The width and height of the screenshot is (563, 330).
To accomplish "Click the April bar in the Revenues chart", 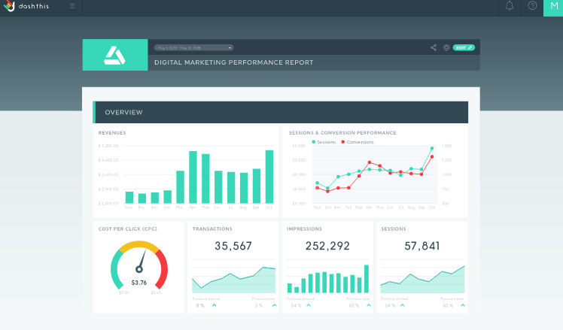I will tap(193, 177).
